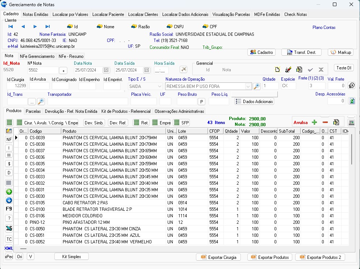This screenshot has height=269, width=360.
Task: Expand the Tipo E / S dropdown
Action: coord(159,86)
